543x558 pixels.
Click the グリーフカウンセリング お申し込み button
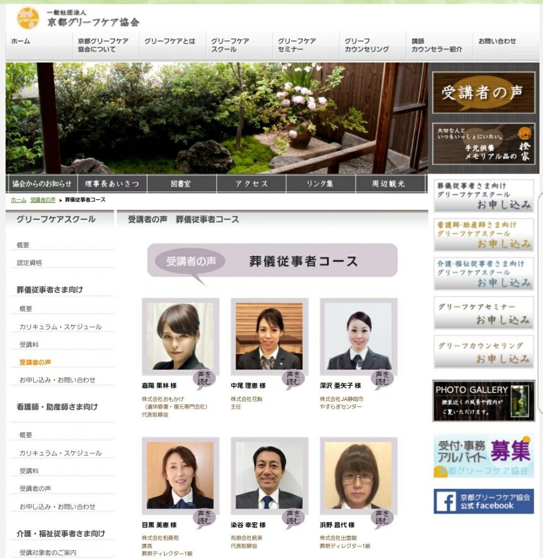483,352
